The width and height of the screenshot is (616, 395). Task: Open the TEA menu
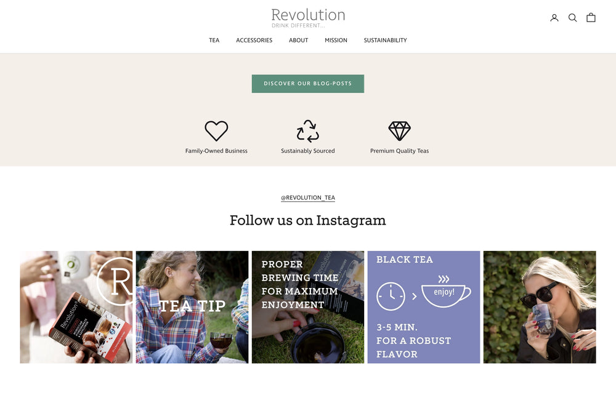(214, 40)
